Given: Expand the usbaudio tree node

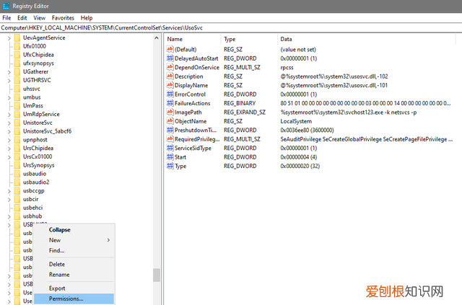Looking at the screenshot, I should point(8,174).
